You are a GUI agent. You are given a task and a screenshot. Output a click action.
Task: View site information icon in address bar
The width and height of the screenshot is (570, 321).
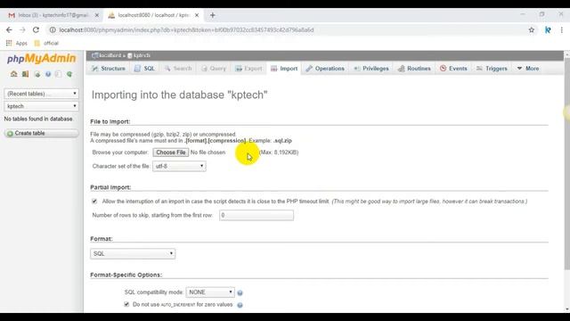tap(53, 29)
